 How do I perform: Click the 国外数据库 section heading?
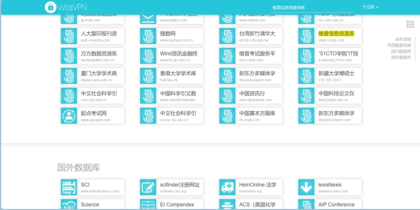79,167
